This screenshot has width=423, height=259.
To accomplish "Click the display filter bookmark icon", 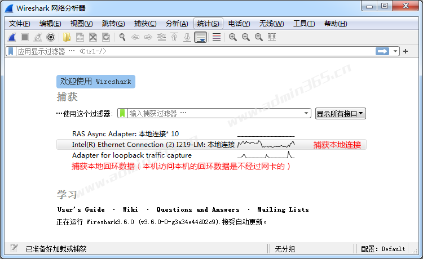I will [x=11, y=51].
